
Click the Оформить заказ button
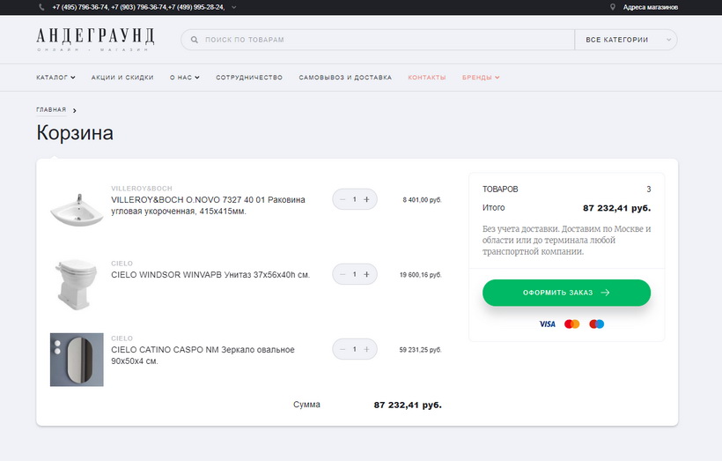pyautogui.click(x=566, y=293)
